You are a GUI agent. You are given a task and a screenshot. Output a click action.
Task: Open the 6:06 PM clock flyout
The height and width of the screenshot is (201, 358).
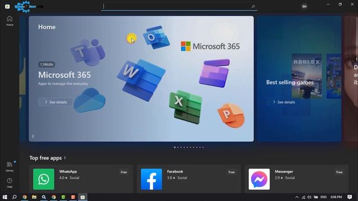point(336,197)
